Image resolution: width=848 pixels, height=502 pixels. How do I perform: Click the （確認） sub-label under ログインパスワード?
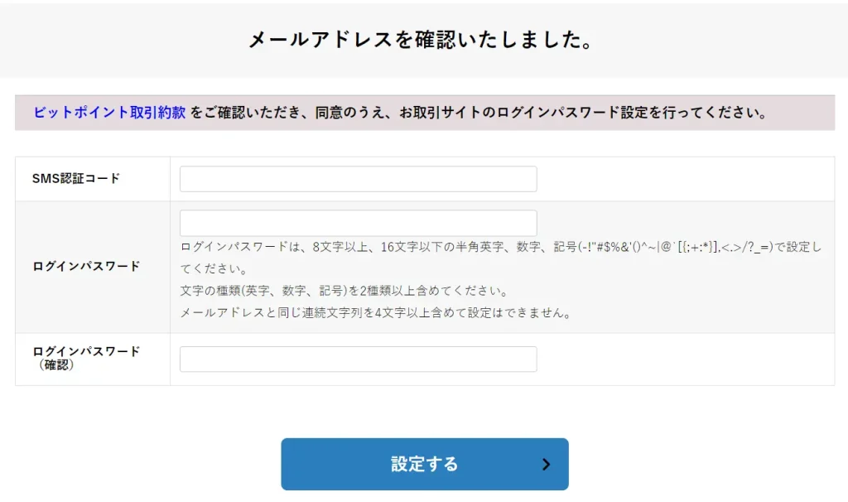56,364
